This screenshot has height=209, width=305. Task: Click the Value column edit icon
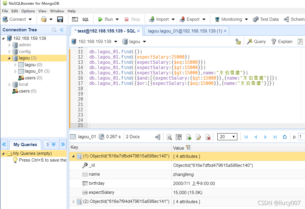pyautogui.click(x=188, y=148)
